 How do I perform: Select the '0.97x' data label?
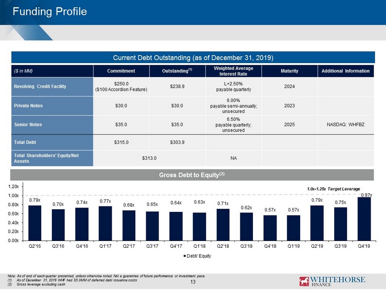click(366, 195)
